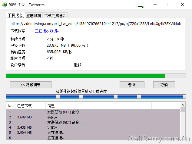
Task: Select thread row 1 发送获取 (GET) 命令
Action: 93,112
